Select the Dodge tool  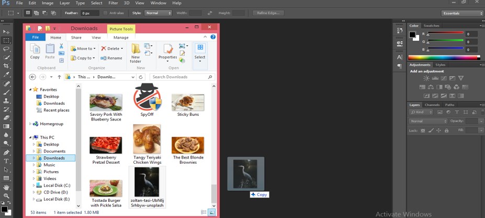tap(6, 143)
